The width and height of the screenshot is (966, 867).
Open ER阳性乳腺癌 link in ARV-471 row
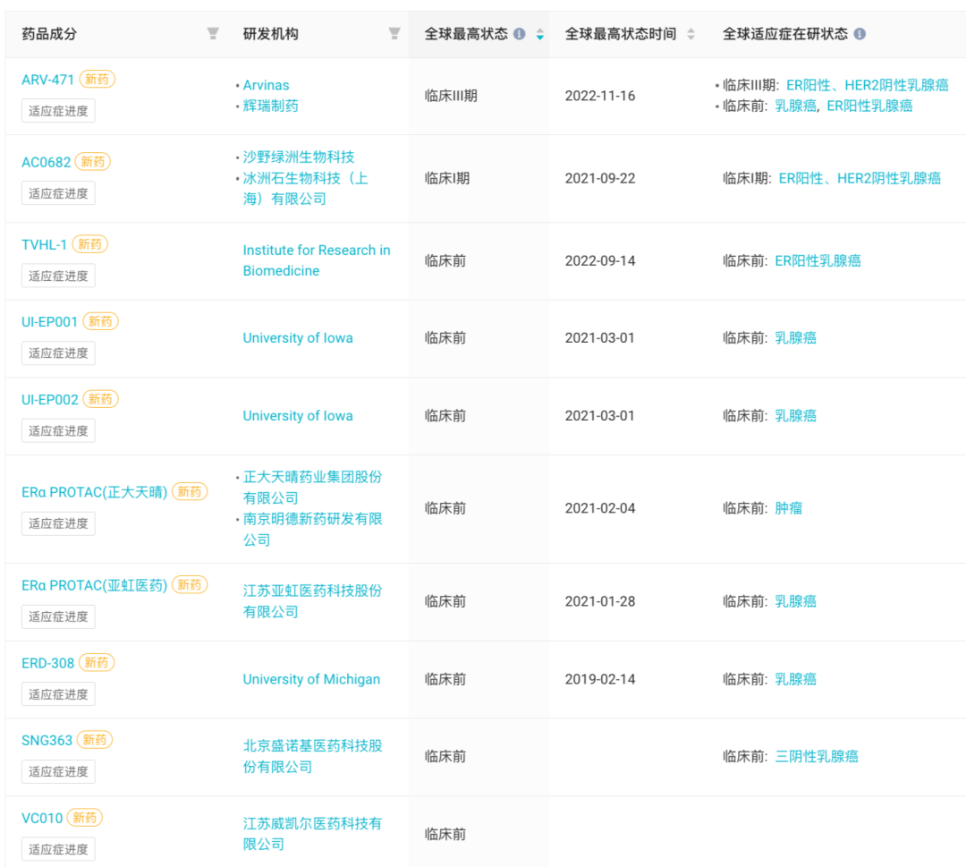[x=869, y=106]
